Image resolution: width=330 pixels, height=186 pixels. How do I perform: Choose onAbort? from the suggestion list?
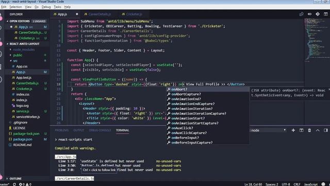[208, 89]
